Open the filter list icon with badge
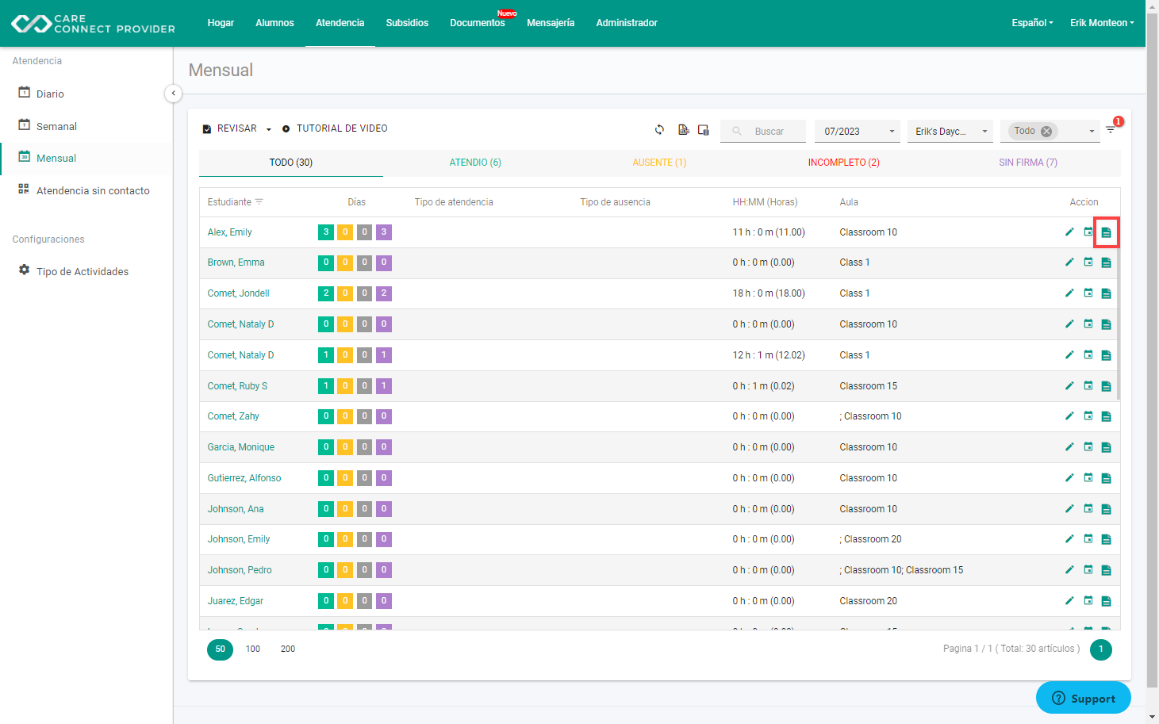Viewport: 1159px width, 724px height. click(x=1111, y=130)
